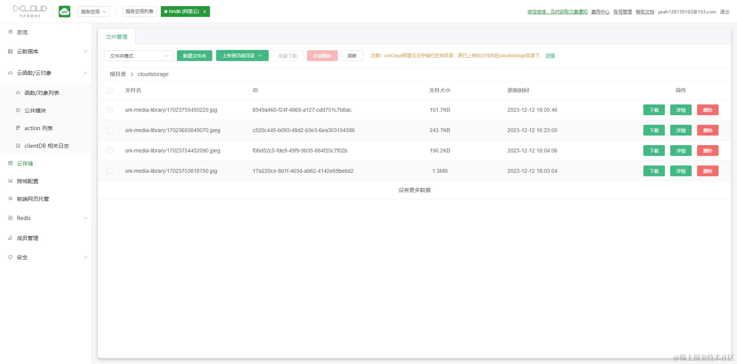Image resolution: width=737 pixels, height=364 pixels.
Task: Toggle the select-all checkbox in table header
Action: click(110, 90)
